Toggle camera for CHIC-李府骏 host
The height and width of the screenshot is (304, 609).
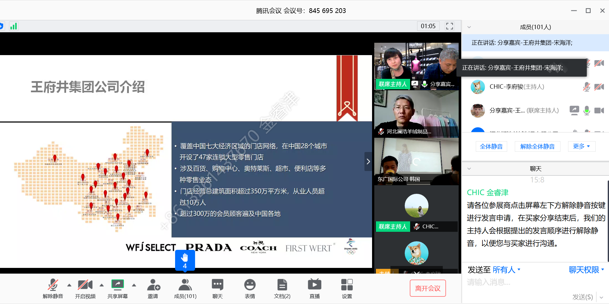tap(599, 87)
